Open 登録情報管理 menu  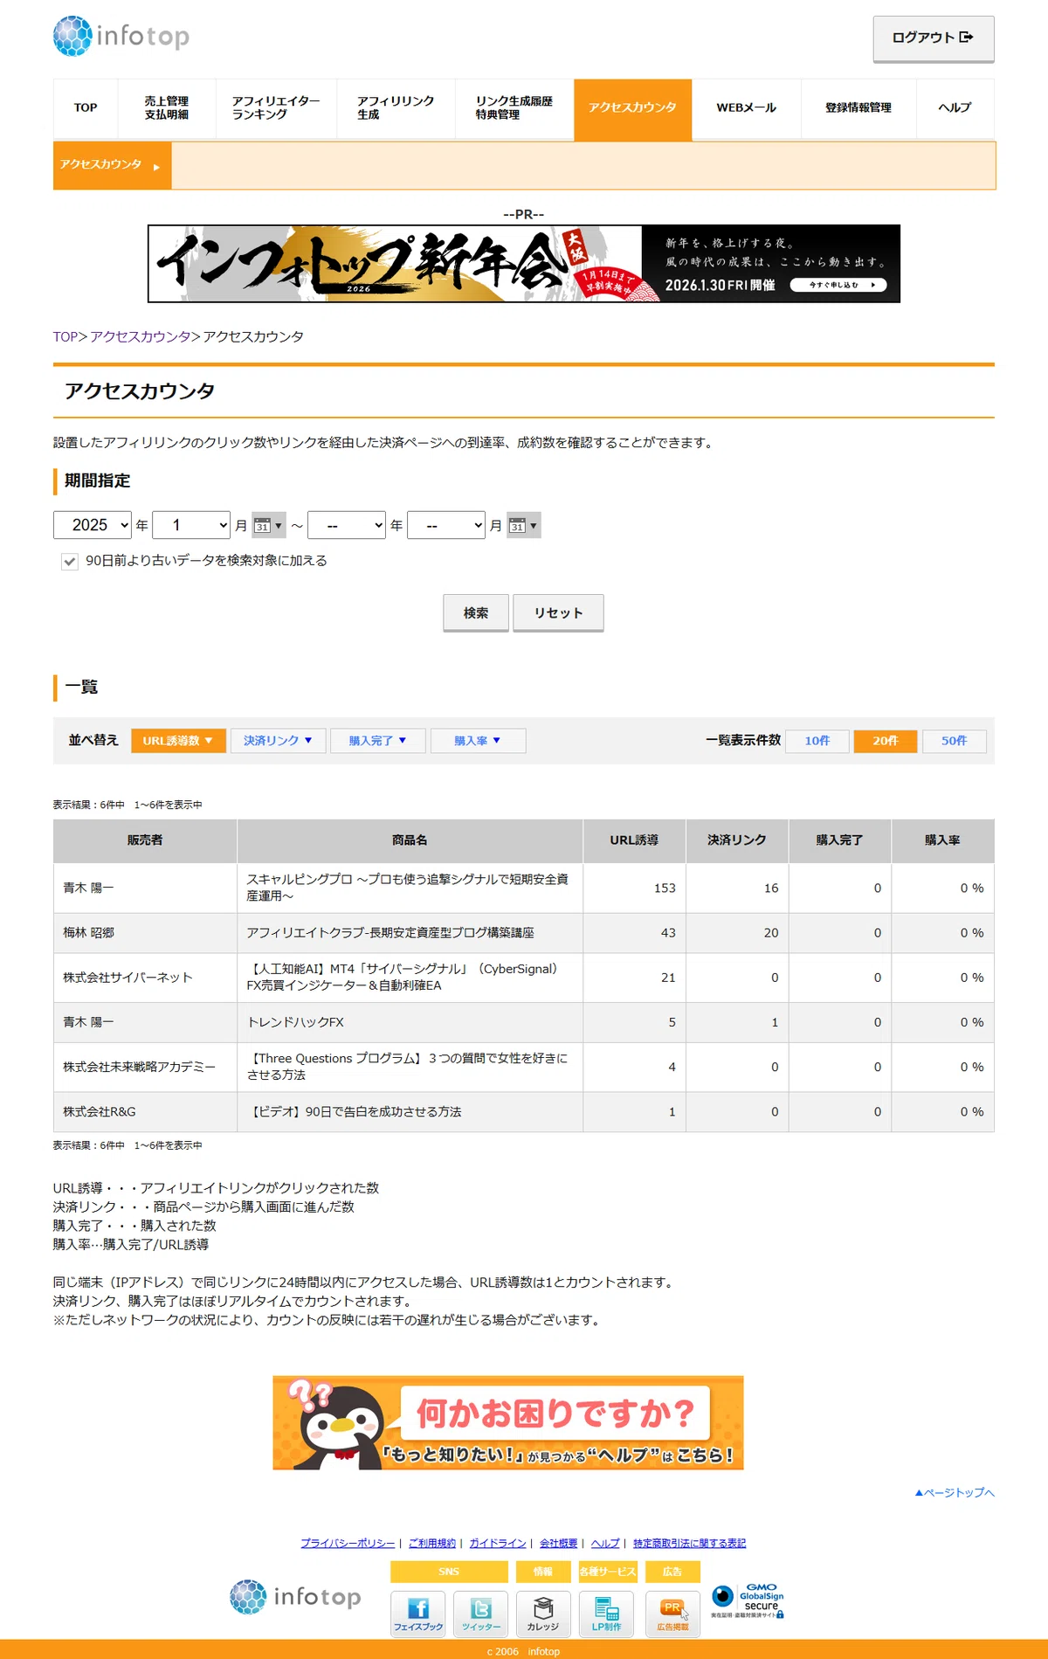tap(858, 108)
